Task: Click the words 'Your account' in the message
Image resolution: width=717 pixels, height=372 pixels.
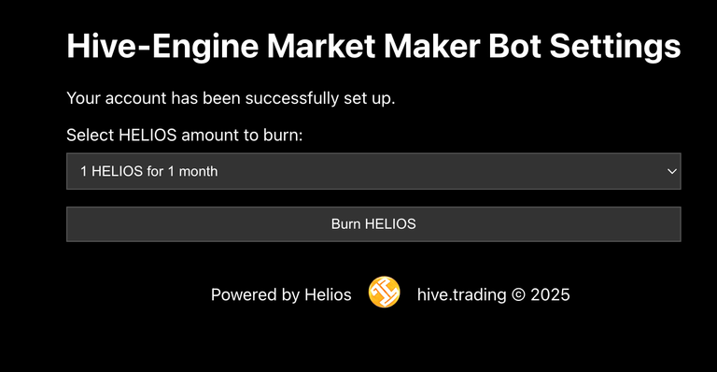Action: tap(117, 98)
